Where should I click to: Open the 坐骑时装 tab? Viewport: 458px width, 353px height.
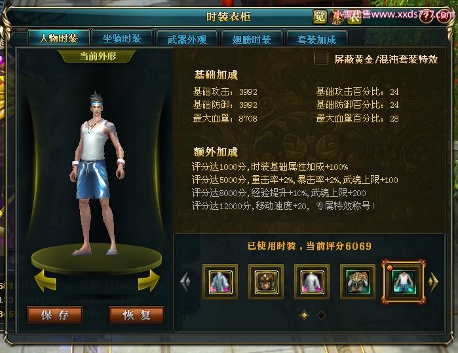122,38
